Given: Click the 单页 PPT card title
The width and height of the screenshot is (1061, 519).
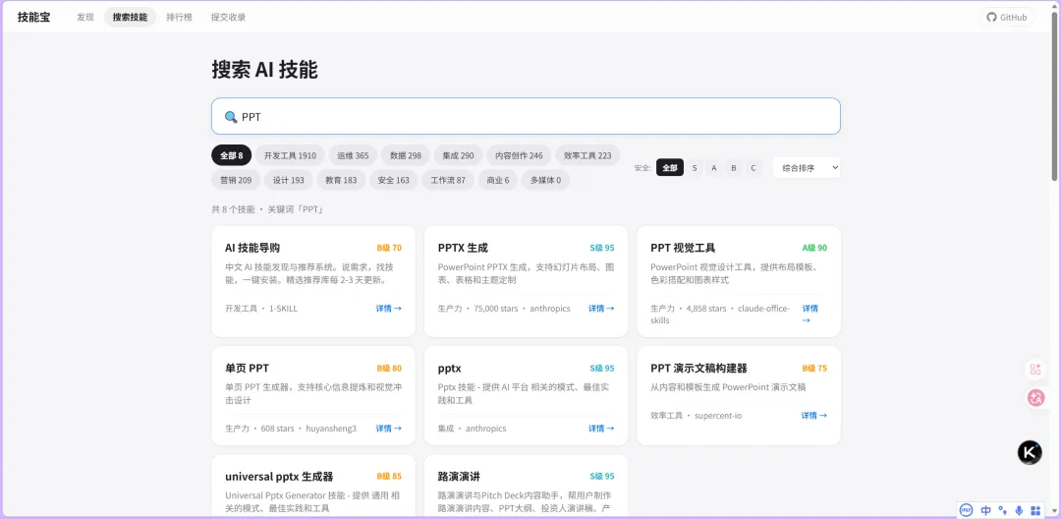Looking at the screenshot, I should pyautogui.click(x=247, y=368).
